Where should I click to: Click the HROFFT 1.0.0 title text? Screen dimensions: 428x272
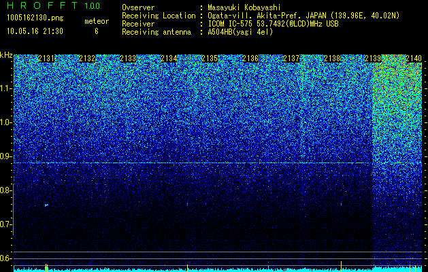(54, 5)
